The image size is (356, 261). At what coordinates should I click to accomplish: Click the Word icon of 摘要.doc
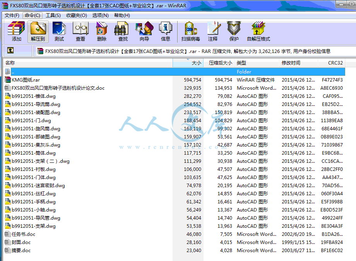(8, 250)
